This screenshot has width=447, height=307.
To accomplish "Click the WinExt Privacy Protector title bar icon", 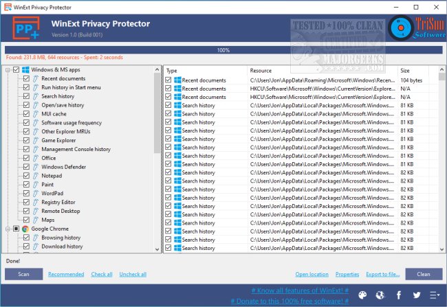I will [x=8, y=7].
